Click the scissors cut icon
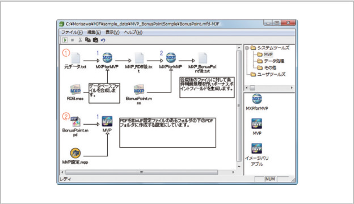The image size is (354, 204). (80, 40)
